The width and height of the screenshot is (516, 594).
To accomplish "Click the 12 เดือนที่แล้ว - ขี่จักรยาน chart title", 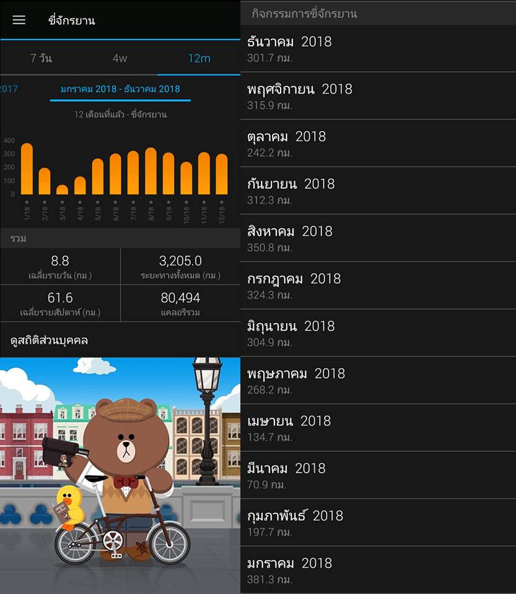I will [120, 114].
